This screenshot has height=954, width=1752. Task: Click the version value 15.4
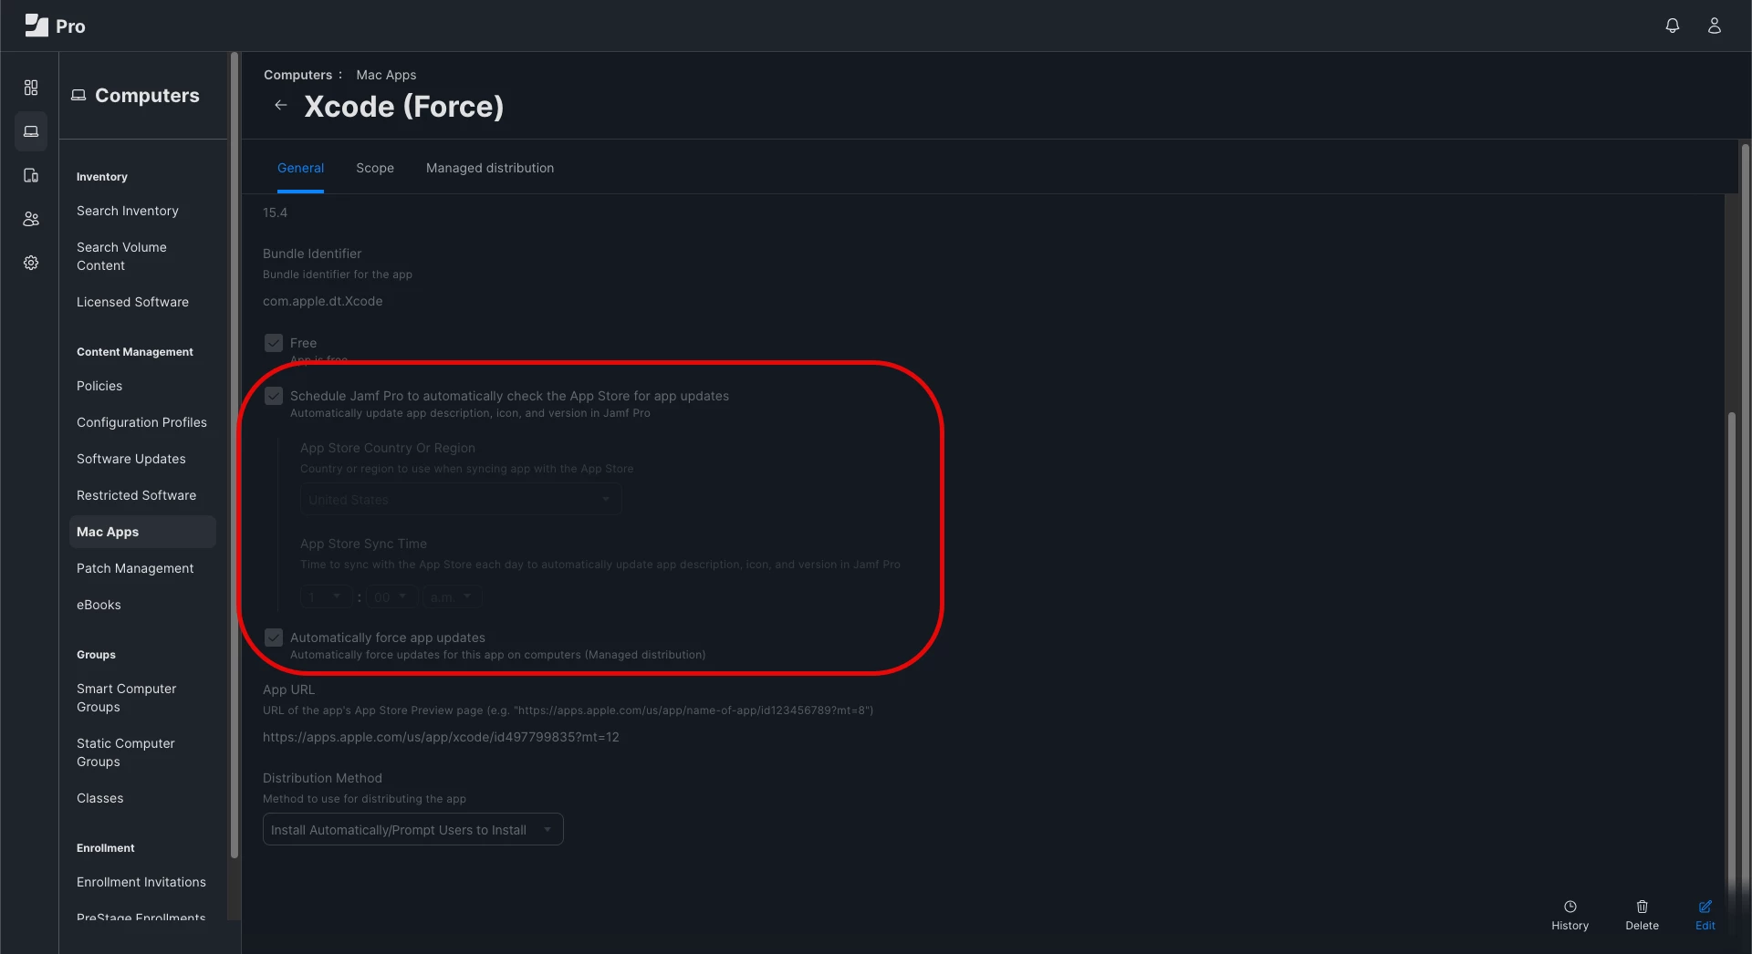coord(275,213)
